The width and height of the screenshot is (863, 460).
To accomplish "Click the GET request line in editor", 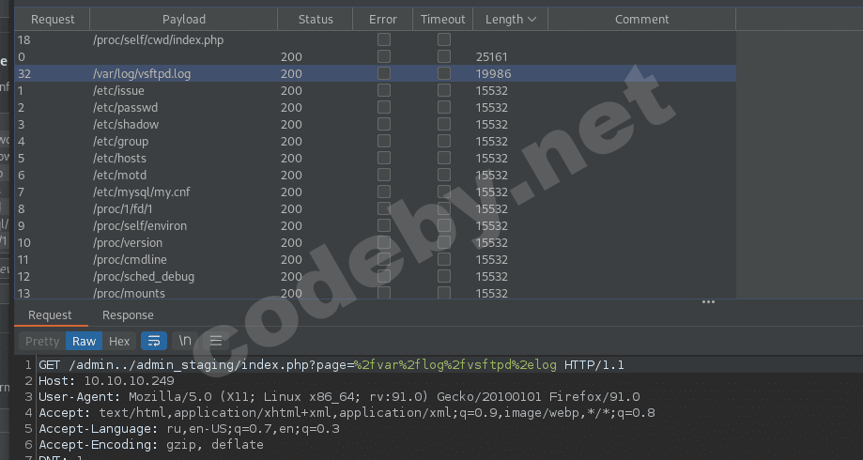I will coord(331,365).
